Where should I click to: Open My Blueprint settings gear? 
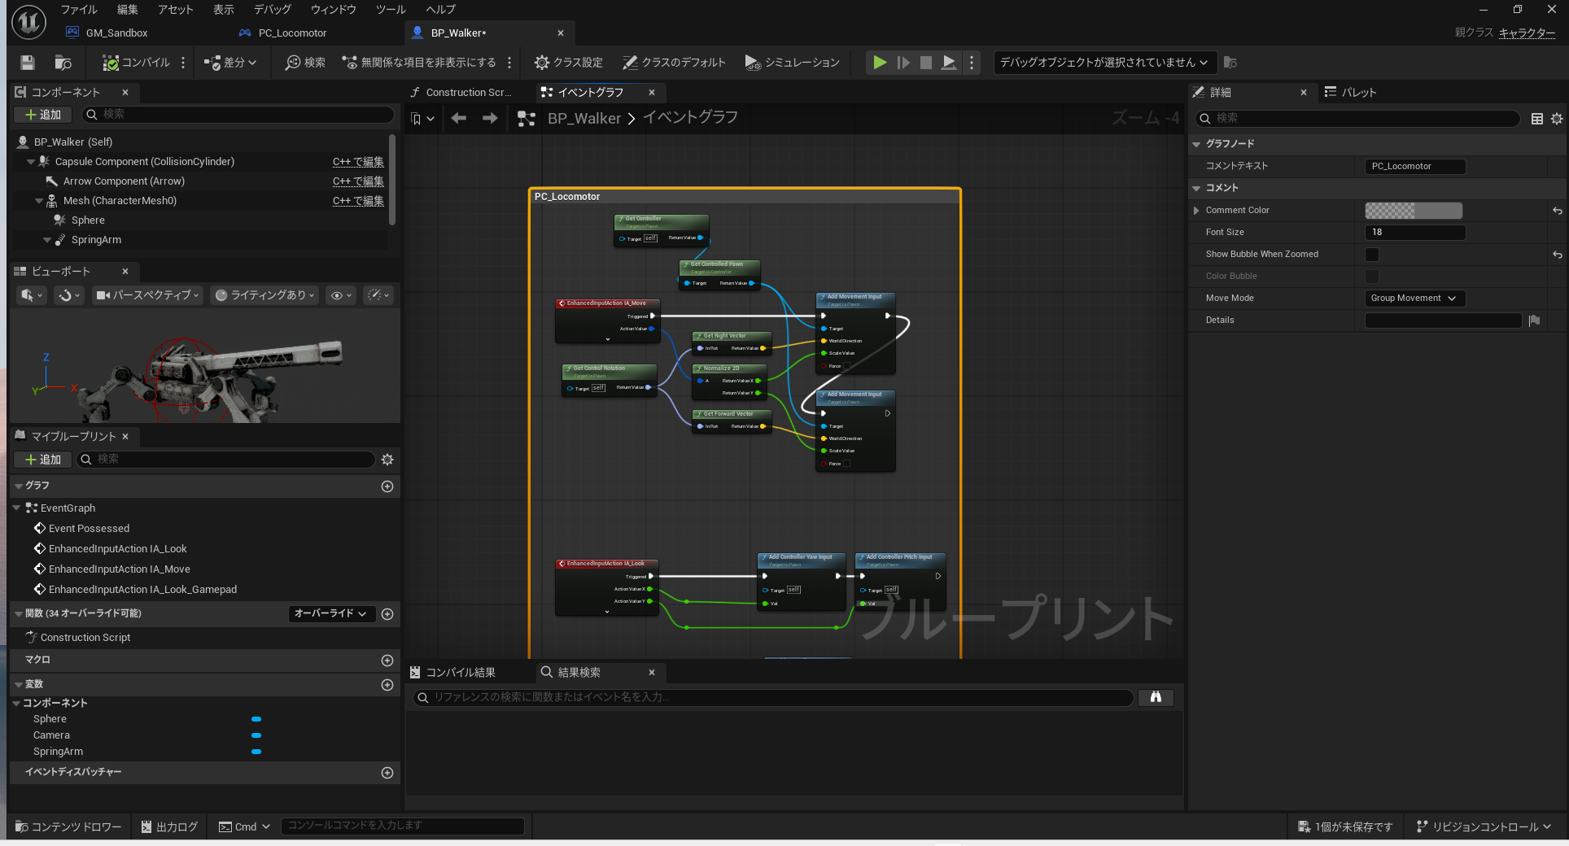(x=387, y=460)
